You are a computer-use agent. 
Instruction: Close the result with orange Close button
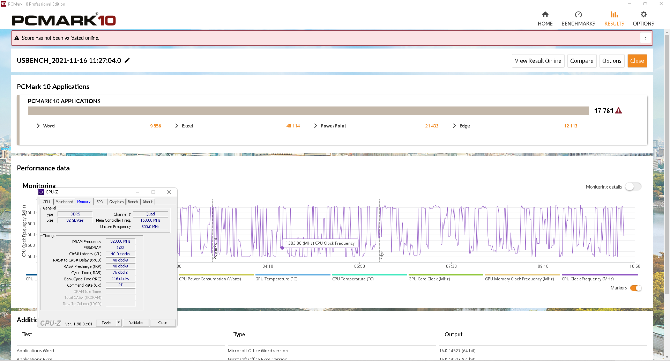[x=637, y=61]
